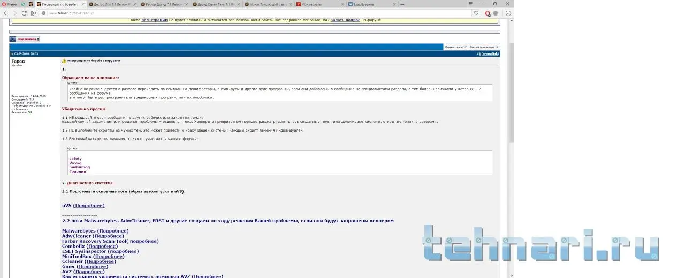Switch to the Дестро Лок 7.1 Легион tab

point(112,4)
